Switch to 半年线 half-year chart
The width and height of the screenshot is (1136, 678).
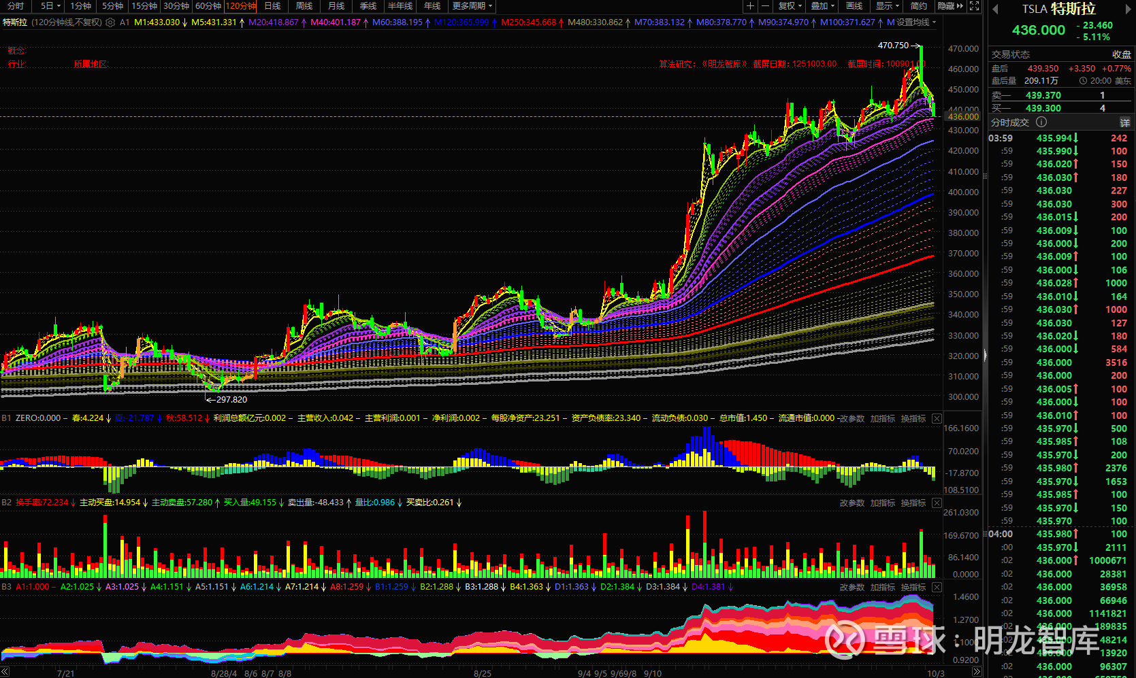coord(400,6)
